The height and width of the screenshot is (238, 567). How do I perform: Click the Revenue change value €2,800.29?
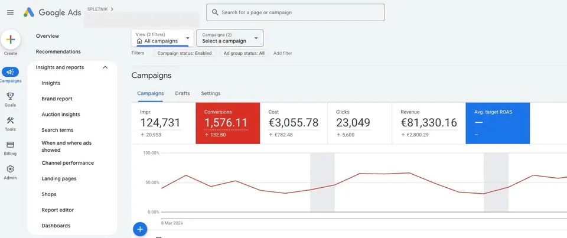pos(417,135)
